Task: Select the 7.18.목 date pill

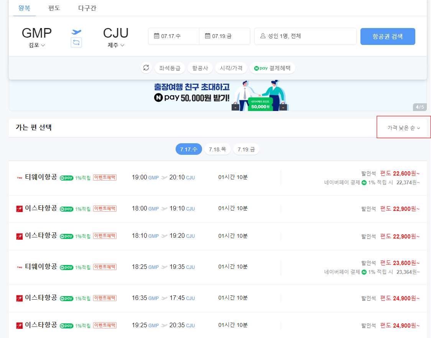Action: [217, 149]
